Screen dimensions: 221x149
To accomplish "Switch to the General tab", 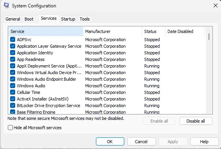I will 13,19.
